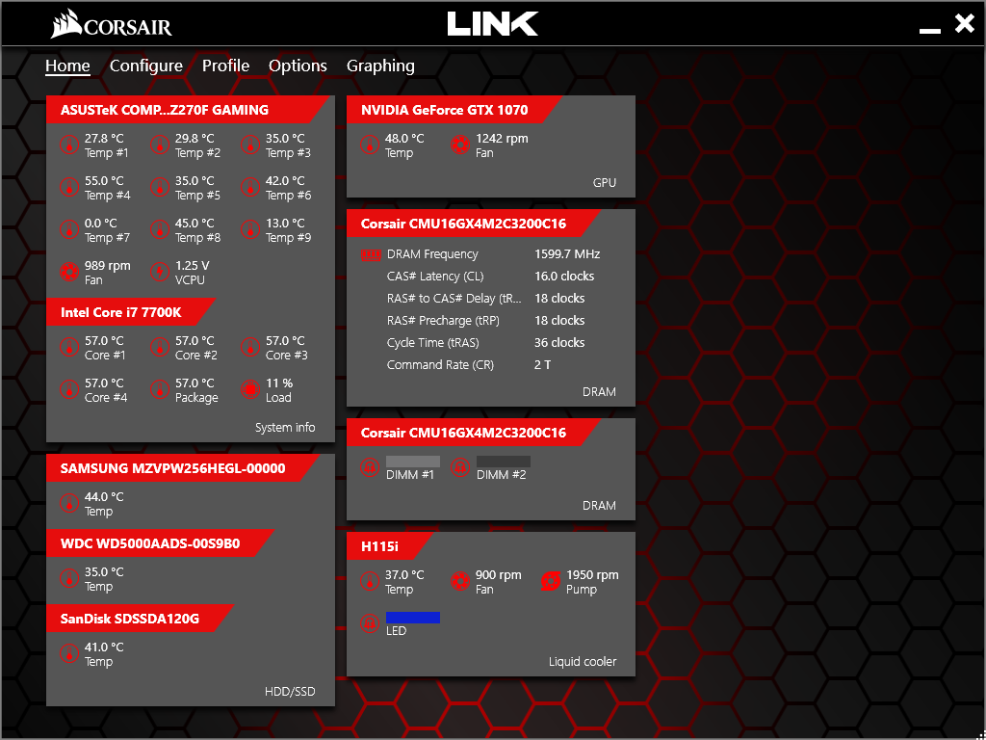Click the Cycle Time (tRAS) label
Image resolution: width=986 pixels, height=740 pixels.
click(432, 343)
